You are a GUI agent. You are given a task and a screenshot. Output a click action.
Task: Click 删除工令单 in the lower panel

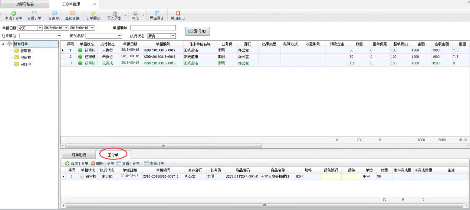point(102,164)
